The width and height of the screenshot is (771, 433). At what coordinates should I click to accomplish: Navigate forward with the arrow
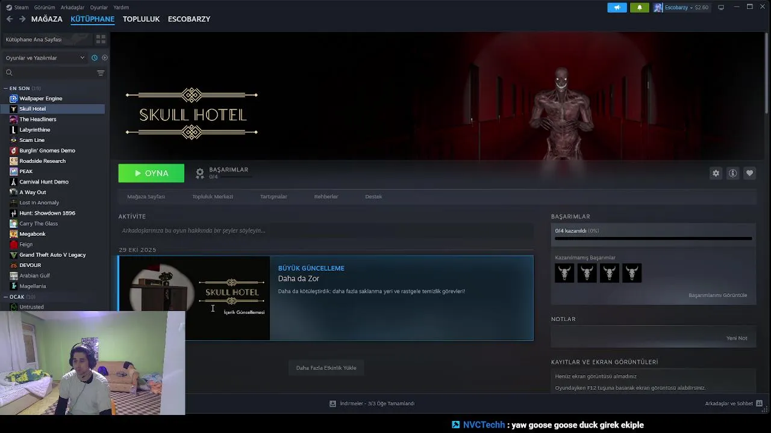tap(22, 19)
